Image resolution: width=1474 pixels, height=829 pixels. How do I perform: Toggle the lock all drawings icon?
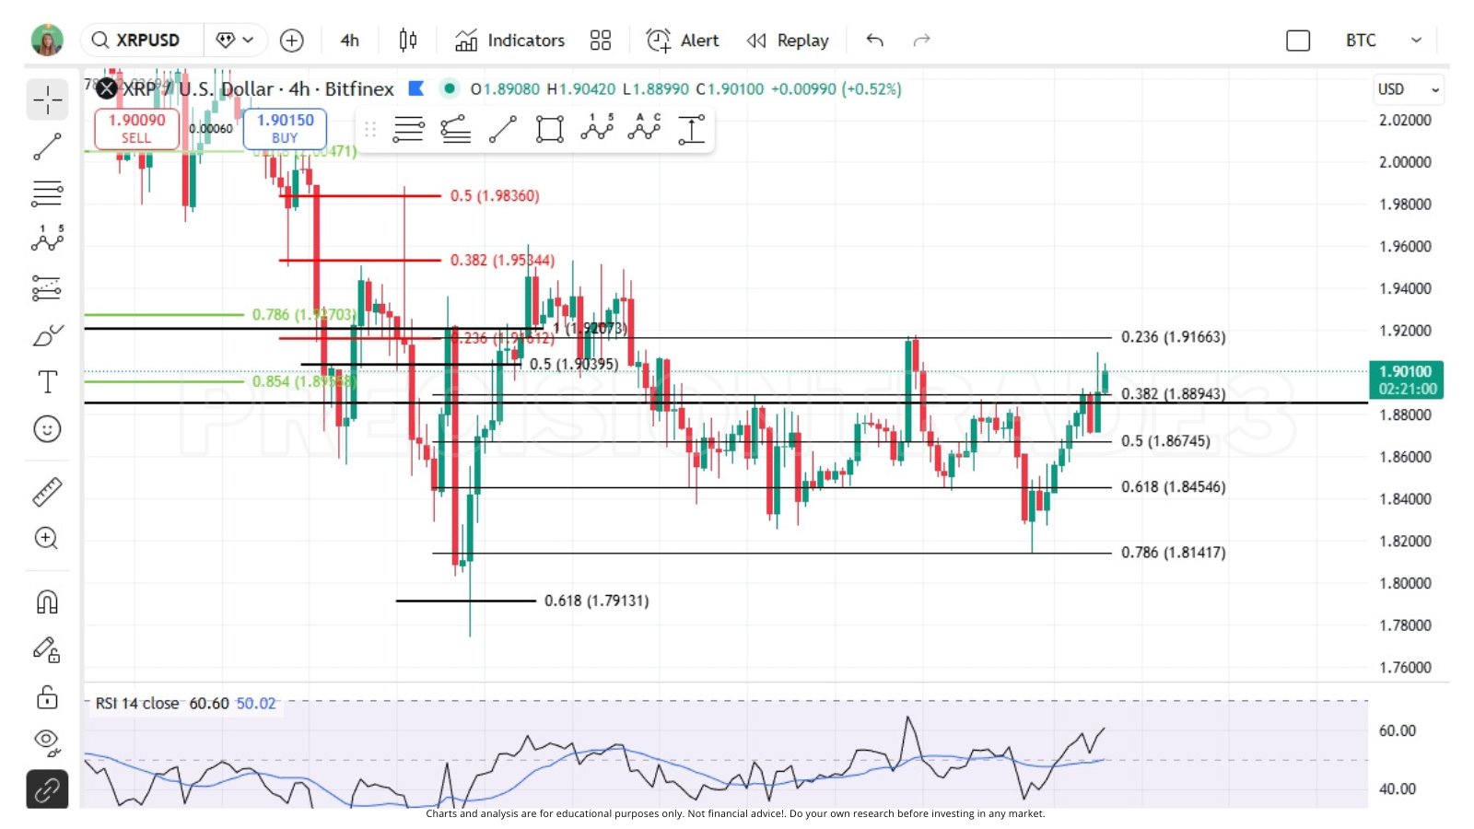coord(47,697)
